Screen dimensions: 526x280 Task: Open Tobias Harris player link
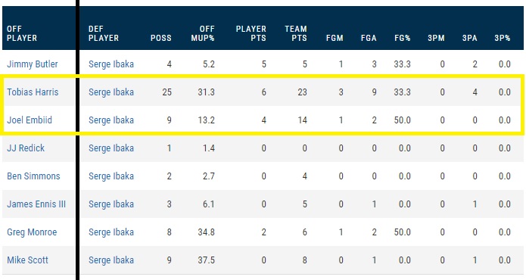click(x=33, y=92)
